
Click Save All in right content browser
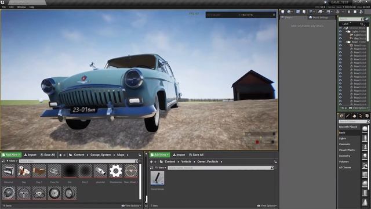[196, 155]
